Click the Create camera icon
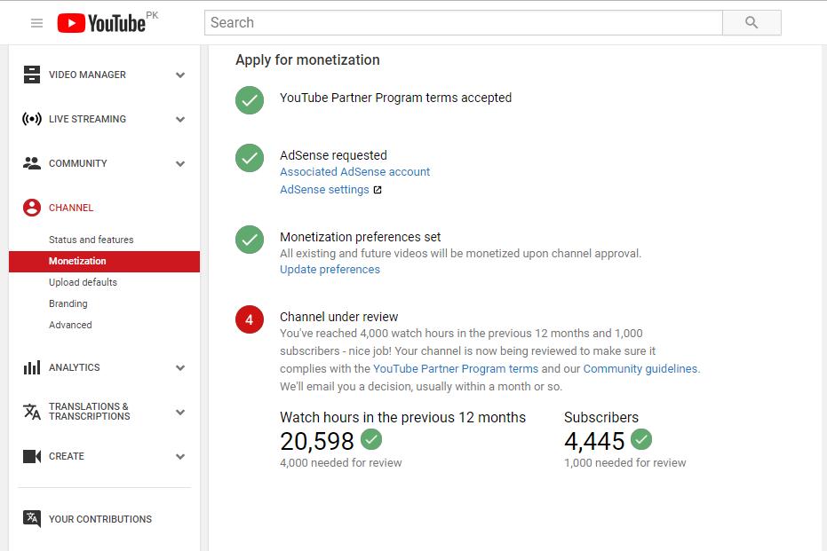Viewport: 827px width, 551px height. point(32,456)
